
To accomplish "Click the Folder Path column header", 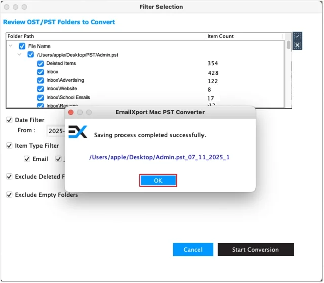I will [x=21, y=36].
